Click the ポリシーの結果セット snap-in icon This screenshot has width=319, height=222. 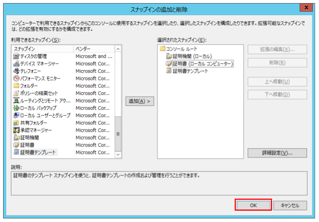[16, 93]
